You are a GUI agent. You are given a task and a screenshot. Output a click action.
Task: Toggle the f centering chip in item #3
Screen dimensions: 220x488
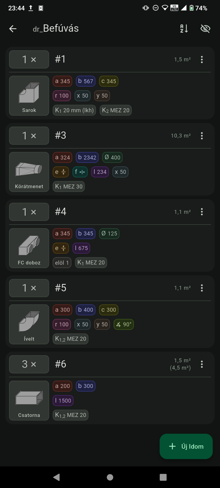point(80,172)
